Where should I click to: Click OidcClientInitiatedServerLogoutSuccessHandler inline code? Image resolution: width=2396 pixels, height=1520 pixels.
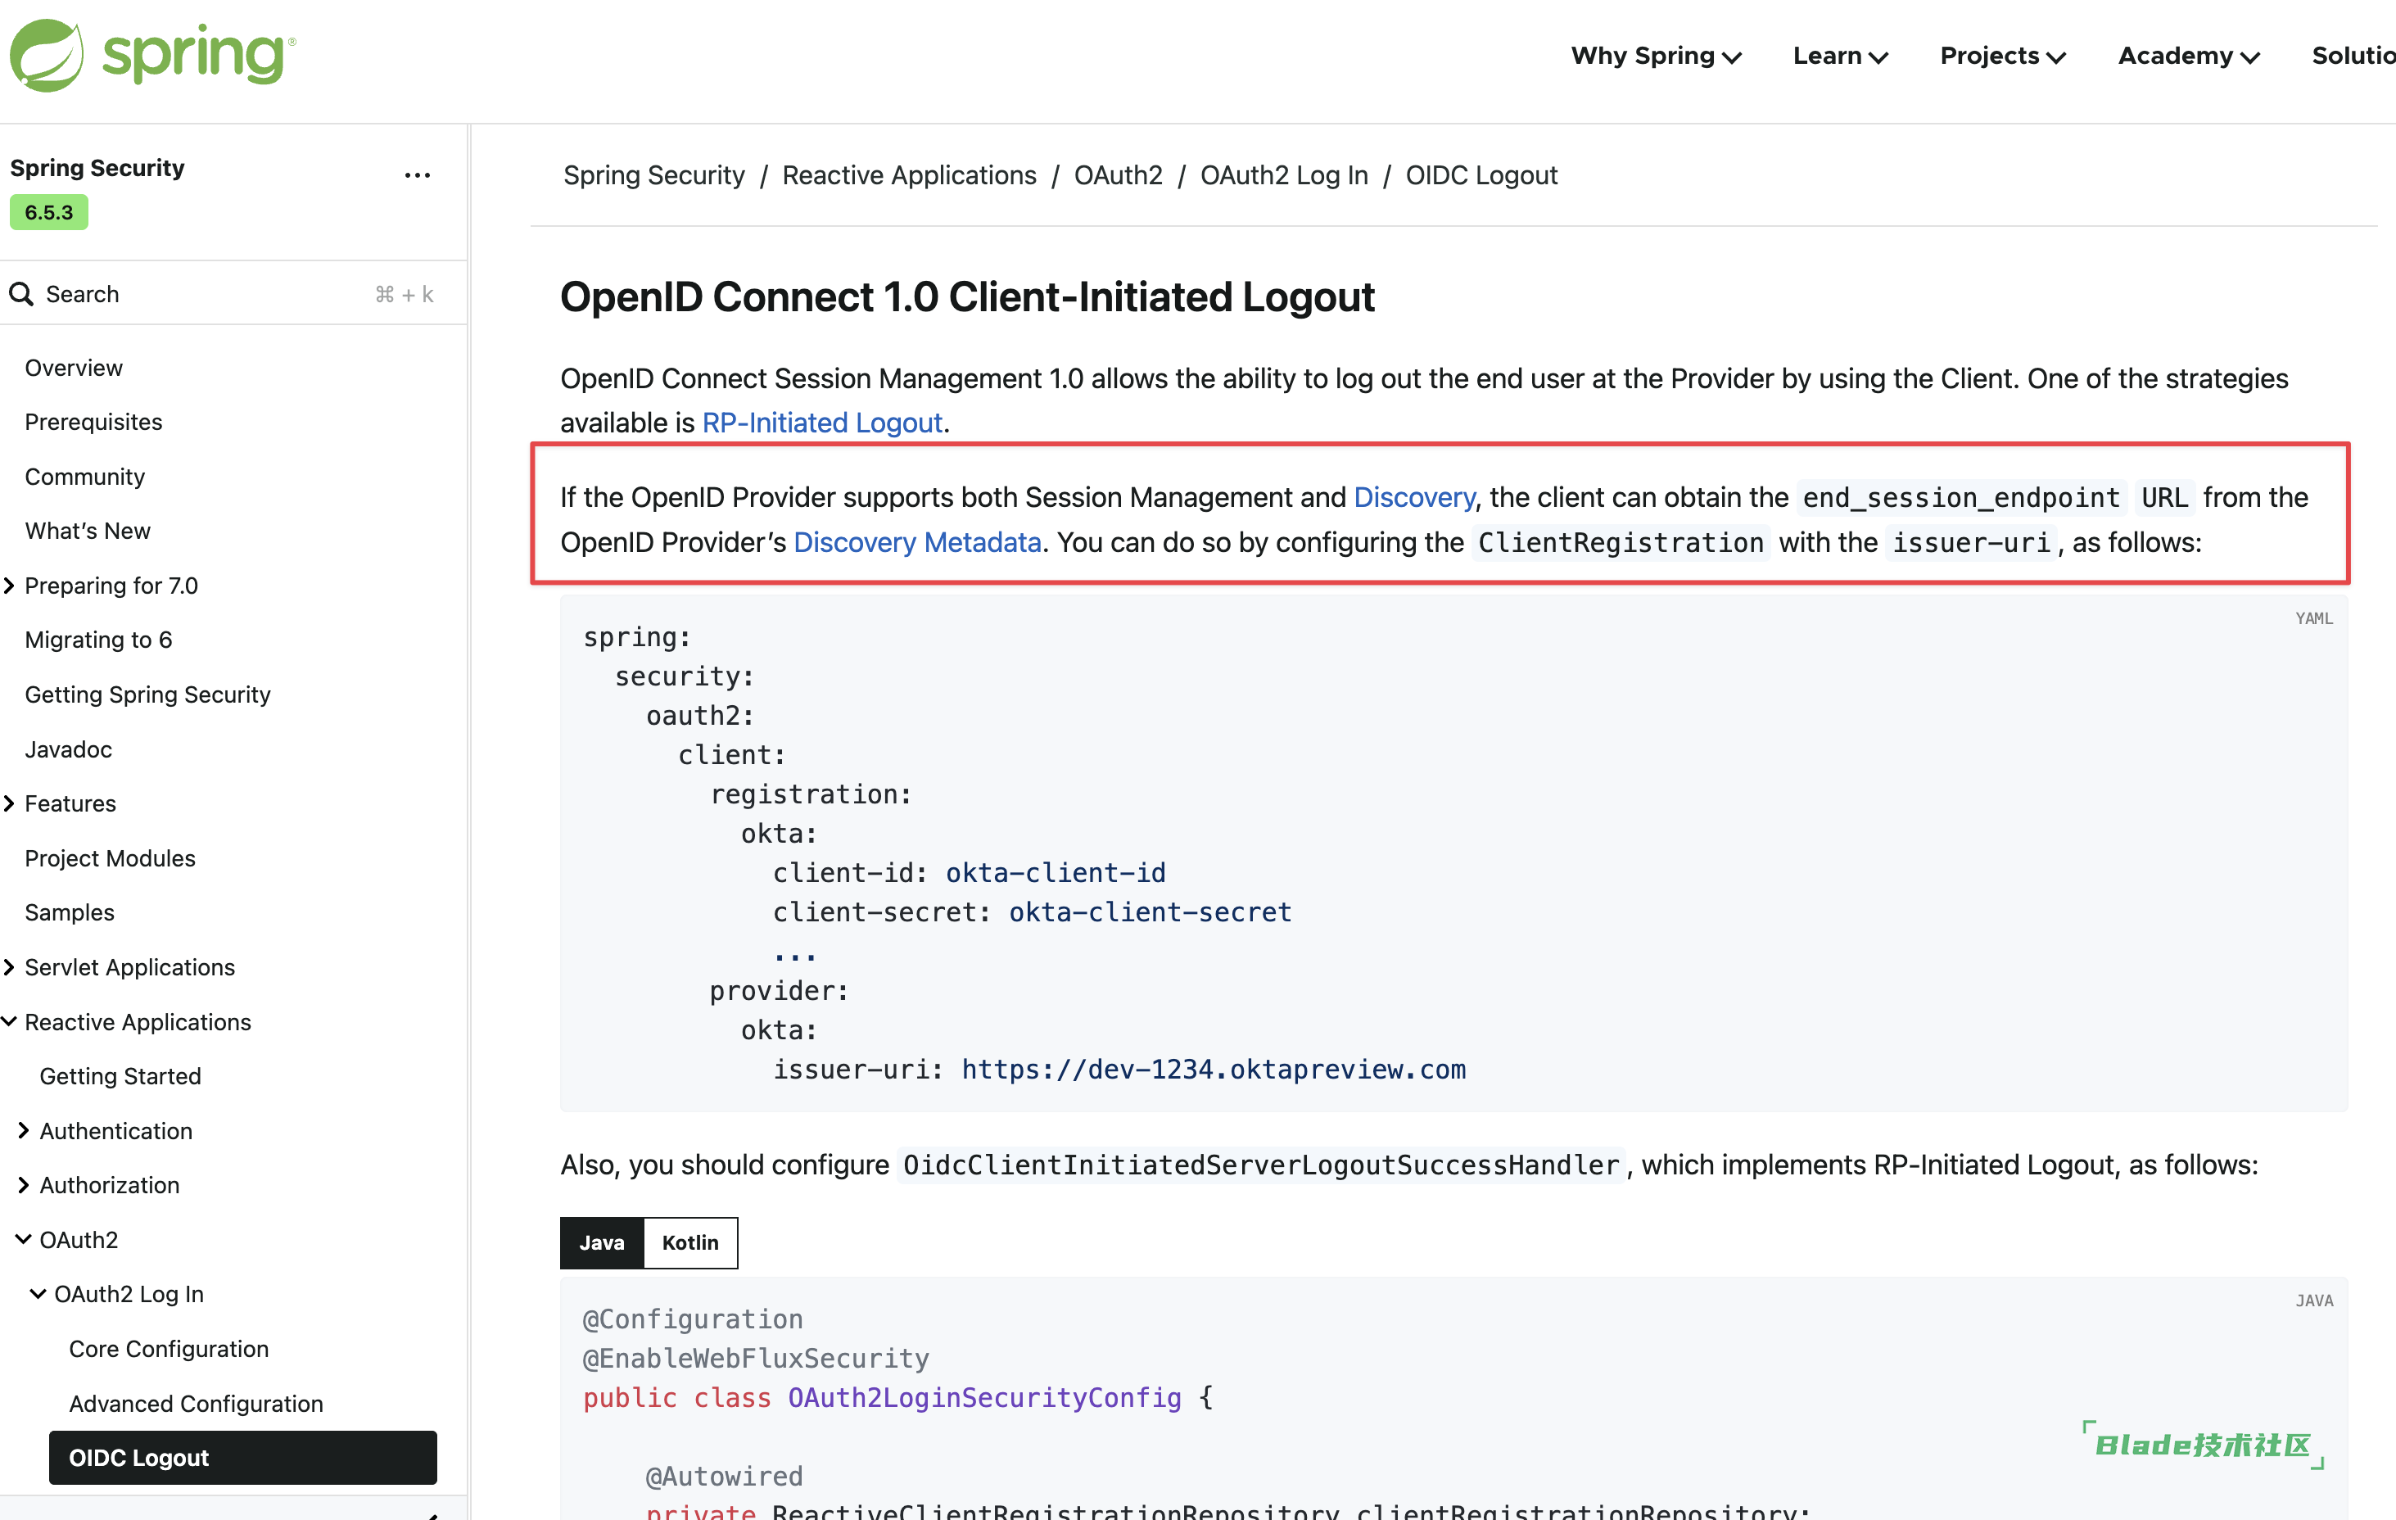coord(1262,1165)
